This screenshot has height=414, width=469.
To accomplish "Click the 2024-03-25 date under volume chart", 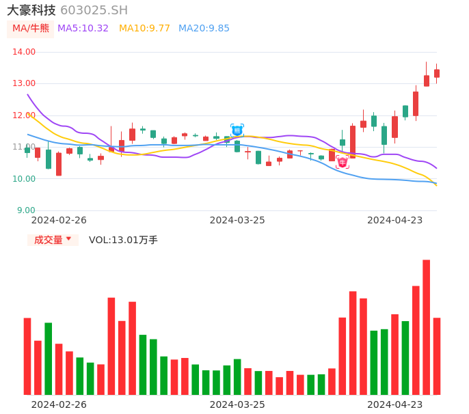I will pyautogui.click(x=237, y=404).
